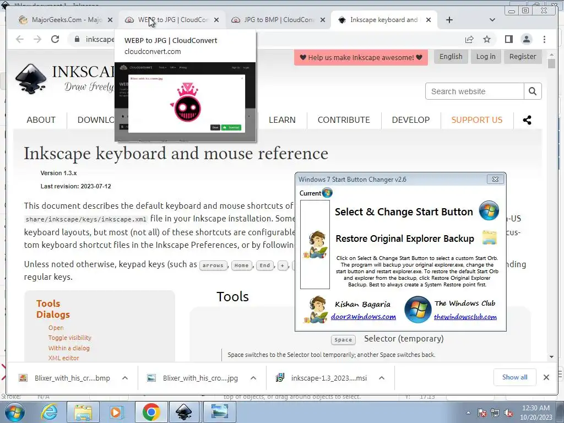The height and width of the screenshot is (423, 564).
Task: Close the Start Button Changer window
Action: (495, 179)
